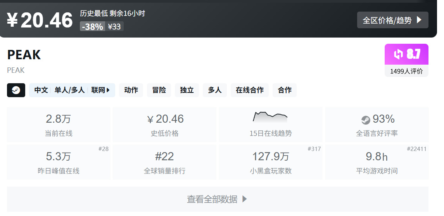
Task: Click the 127.9万 小黑盒玩家数 card
Action: click(x=270, y=162)
